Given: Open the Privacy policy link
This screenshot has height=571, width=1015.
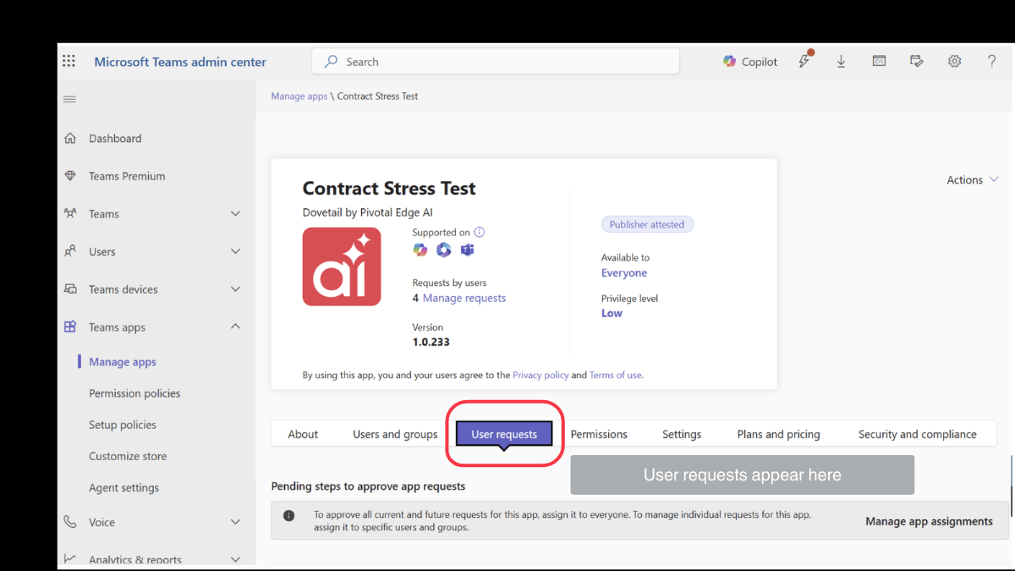Looking at the screenshot, I should (540, 375).
